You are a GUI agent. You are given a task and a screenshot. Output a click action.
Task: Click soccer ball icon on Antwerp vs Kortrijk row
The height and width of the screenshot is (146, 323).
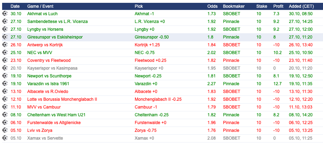(5, 45)
